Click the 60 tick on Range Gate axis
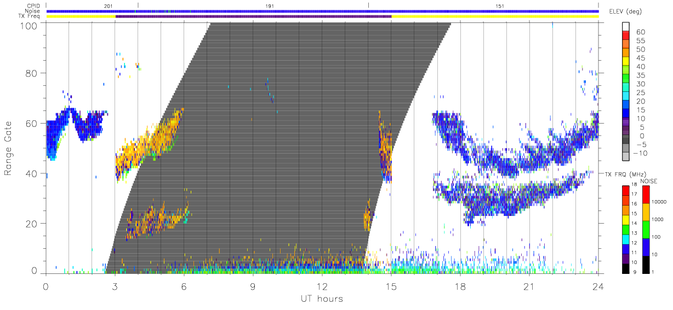 [31, 123]
